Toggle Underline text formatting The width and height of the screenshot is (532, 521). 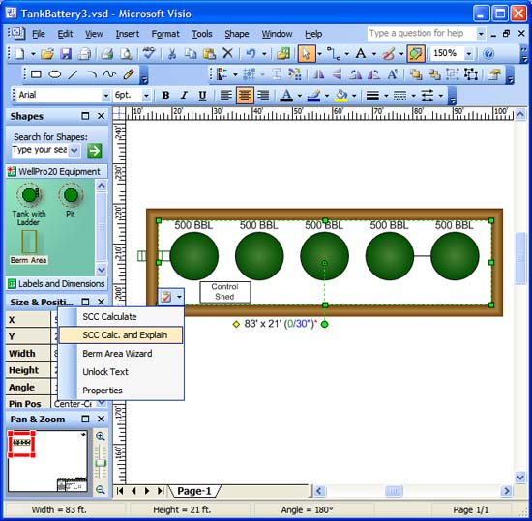202,96
